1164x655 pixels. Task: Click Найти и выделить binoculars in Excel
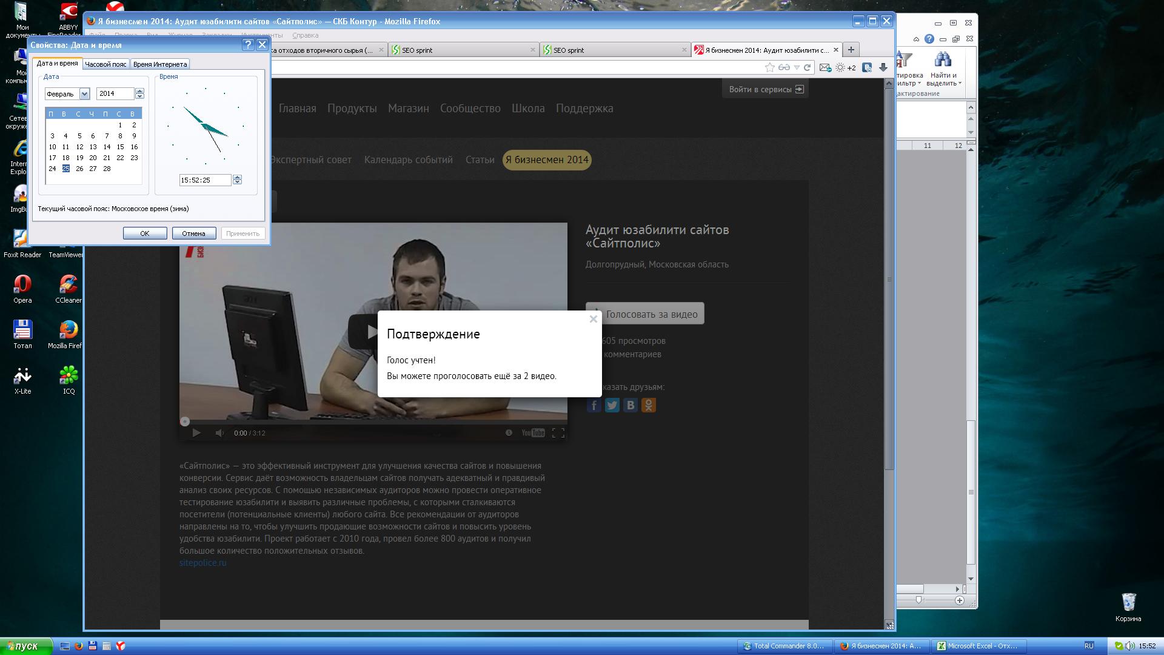(943, 69)
